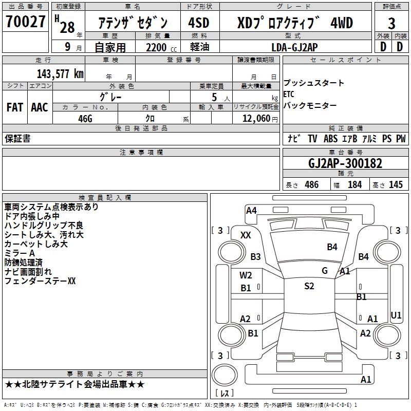Click the vehicle history value 自家用

(110, 47)
